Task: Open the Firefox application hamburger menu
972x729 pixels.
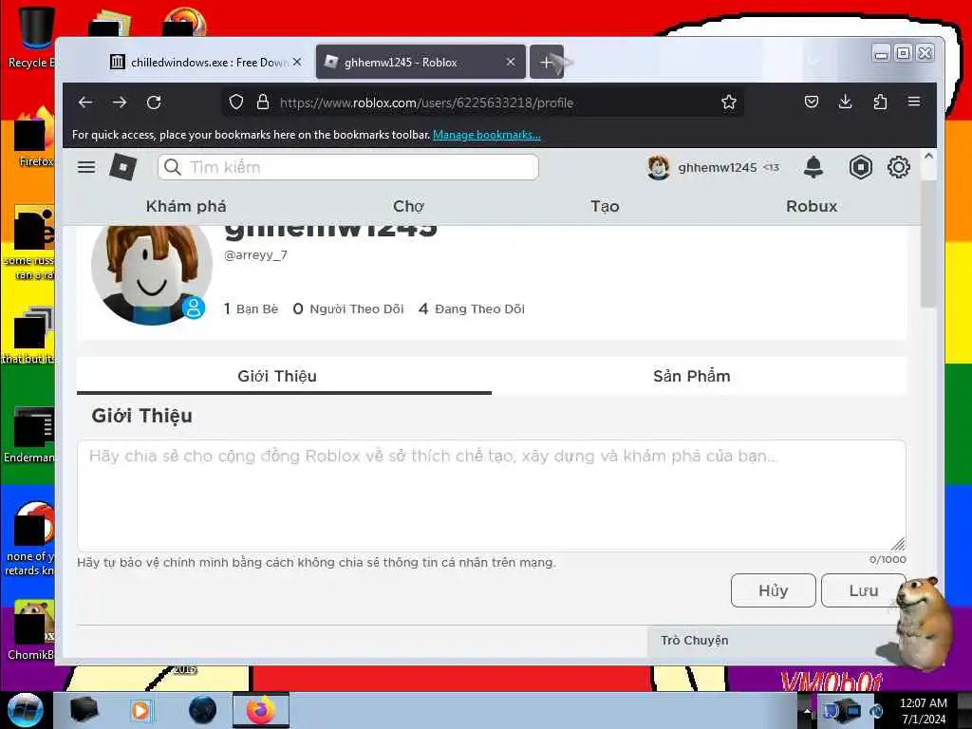Action: 914,102
